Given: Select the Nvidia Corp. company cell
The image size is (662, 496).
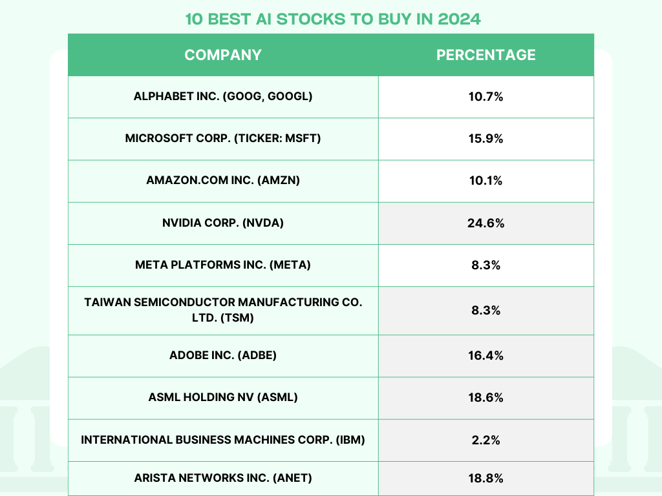Looking at the screenshot, I should pyautogui.click(x=223, y=223).
